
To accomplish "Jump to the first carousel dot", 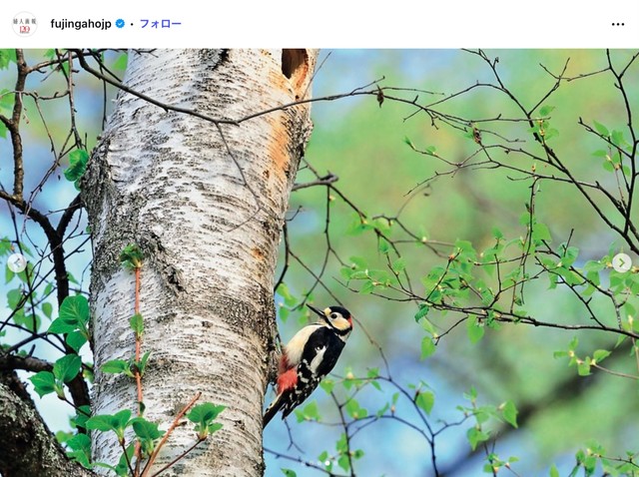I will (303, 464).
